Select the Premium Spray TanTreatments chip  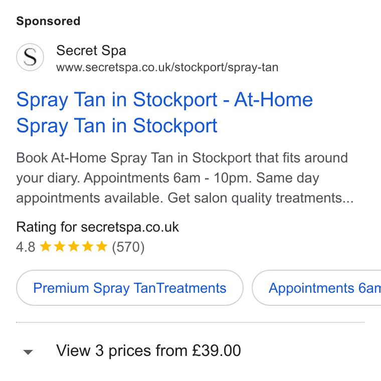click(x=130, y=288)
